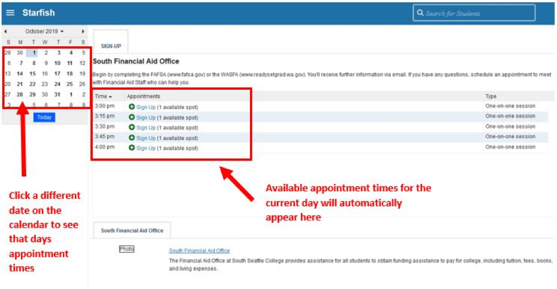Select October 11 on the calendar
This screenshot has height=289, width=557.
click(70, 63)
